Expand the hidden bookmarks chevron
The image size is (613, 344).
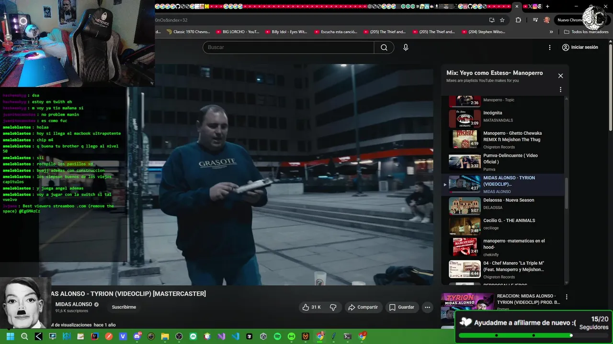tap(551, 32)
